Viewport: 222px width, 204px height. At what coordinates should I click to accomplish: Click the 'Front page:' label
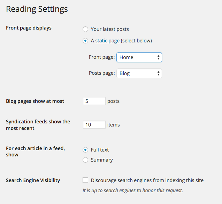click(102, 57)
